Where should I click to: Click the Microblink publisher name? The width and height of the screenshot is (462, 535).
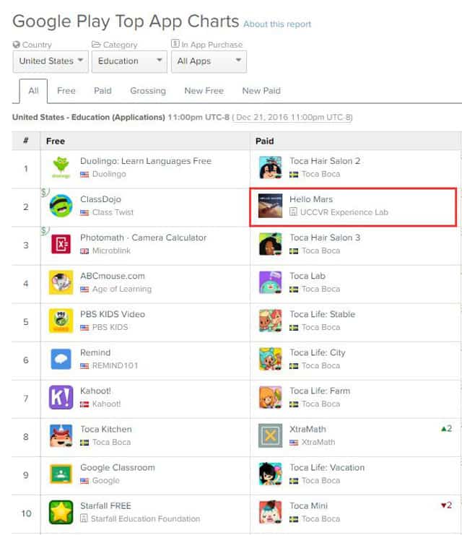pos(111,251)
